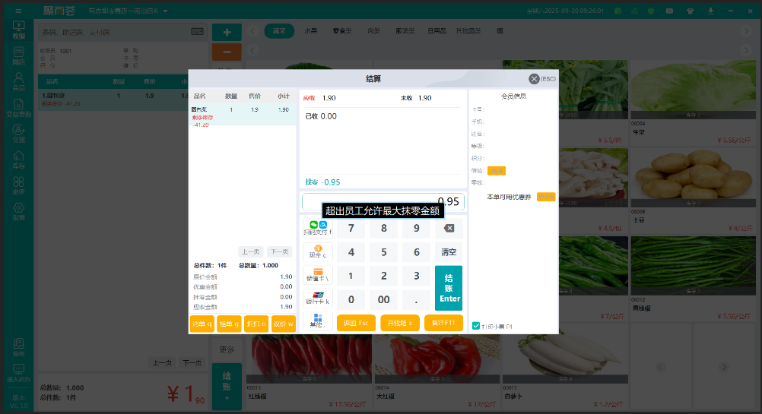The image size is (762, 414).
Task: Open 更多 more apps in the sidebar
Action: tap(18, 186)
